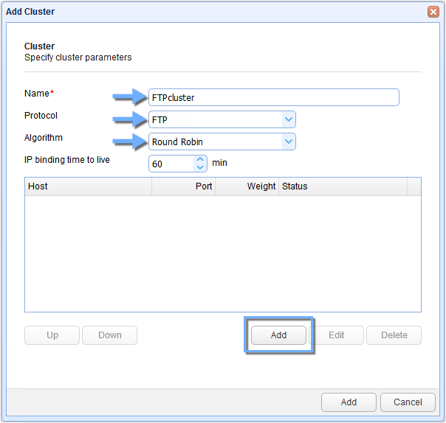Open the Protocol dropdown arrow

(x=288, y=119)
